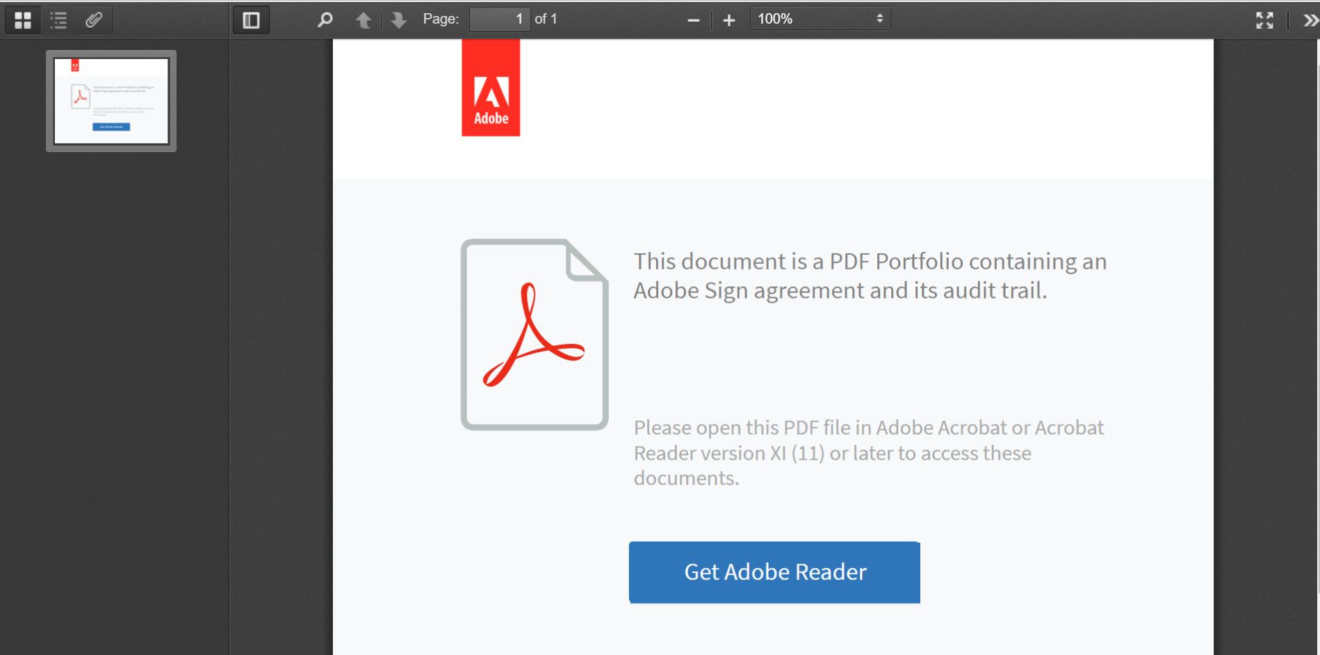Click inside the page number field
The width and height of the screenshot is (1320, 655).
coord(500,19)
